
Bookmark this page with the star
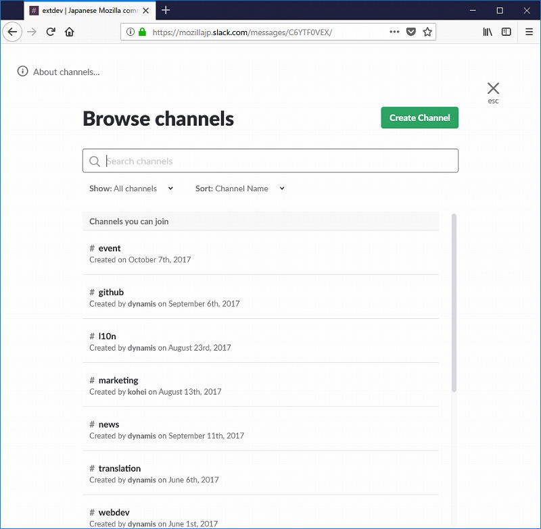pyautogui.click(x=427, y=32)
